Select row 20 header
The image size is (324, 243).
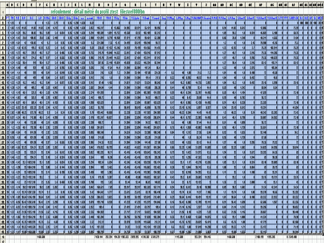[x=3, y=107]
